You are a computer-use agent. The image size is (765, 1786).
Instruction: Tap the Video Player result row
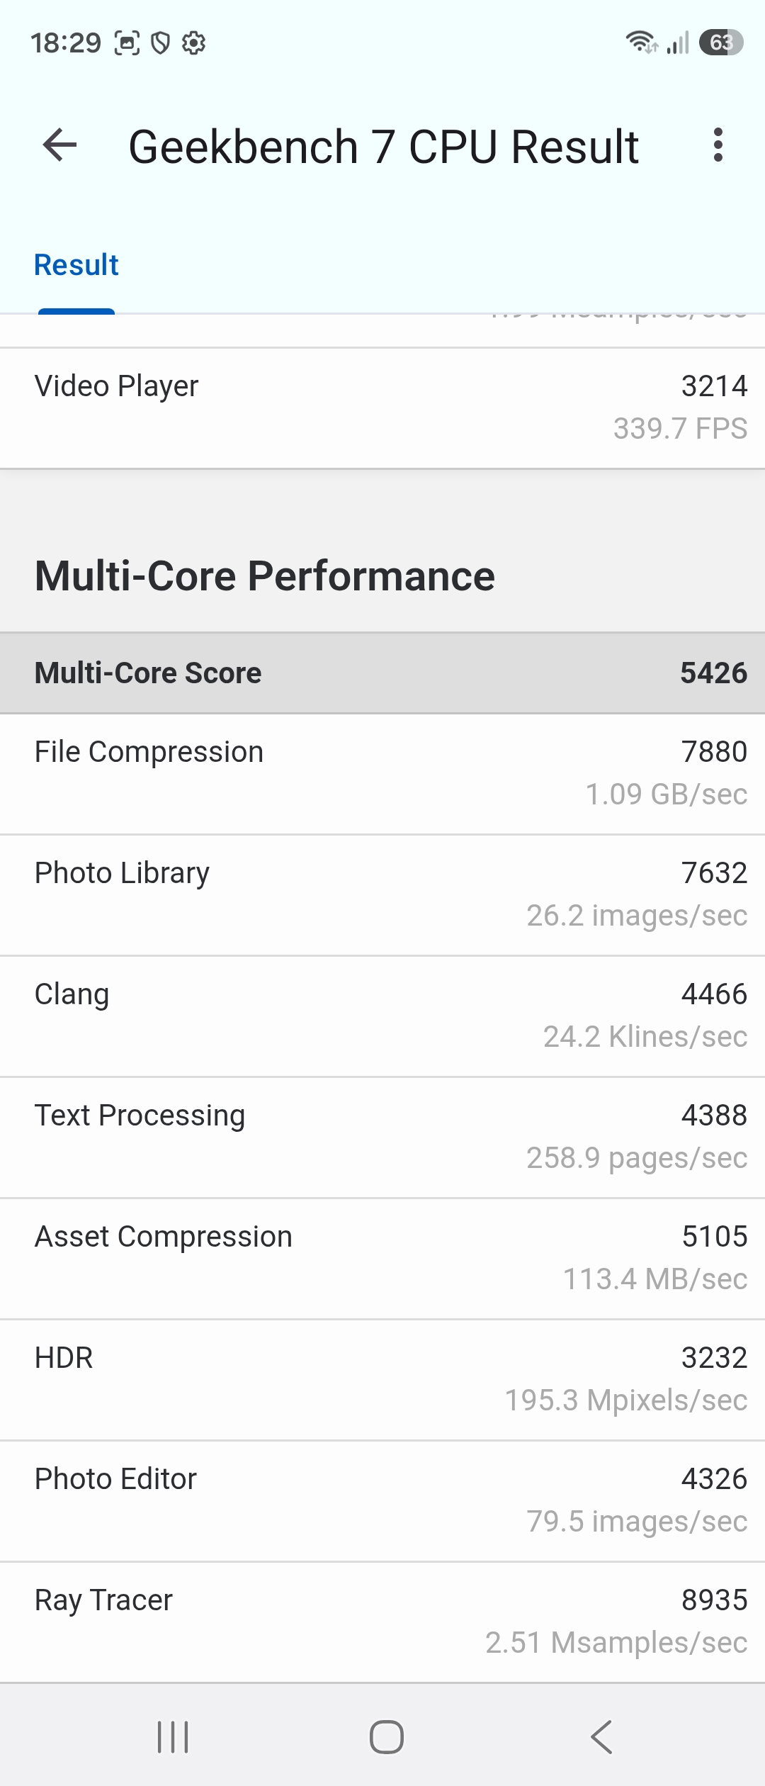(382, 408)
